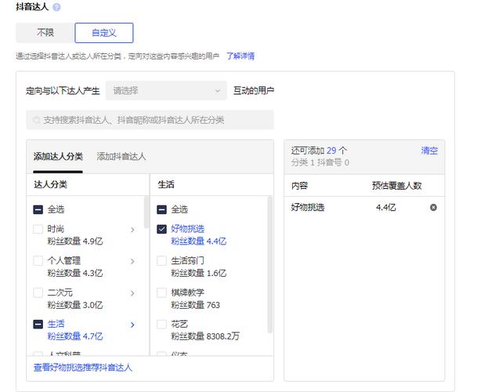This screenshot has height=392, width=481.
Task: Expand the 时尚 category chevron
Action: (x=132, y=230)
